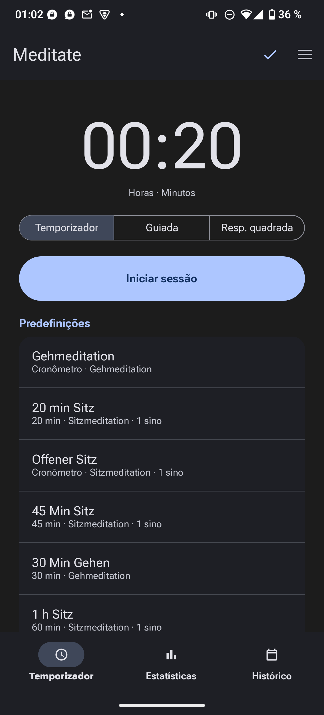Select the 45 Min Sitz preset
324x715 pixels.
[162, 517]
